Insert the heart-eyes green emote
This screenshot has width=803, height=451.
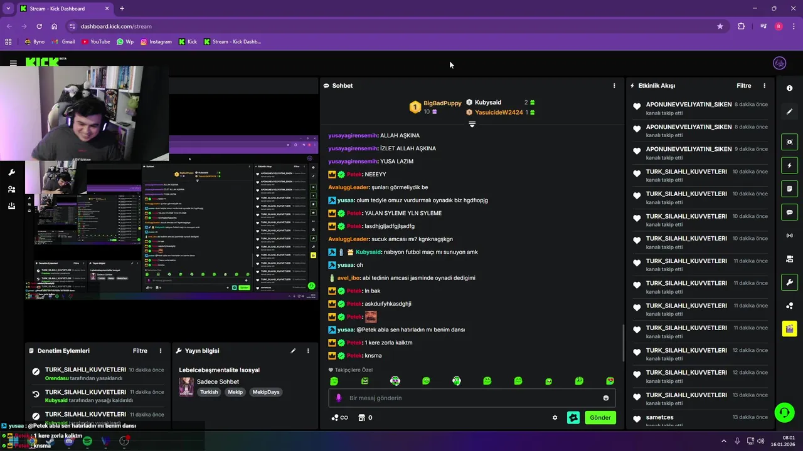point(610,381)
